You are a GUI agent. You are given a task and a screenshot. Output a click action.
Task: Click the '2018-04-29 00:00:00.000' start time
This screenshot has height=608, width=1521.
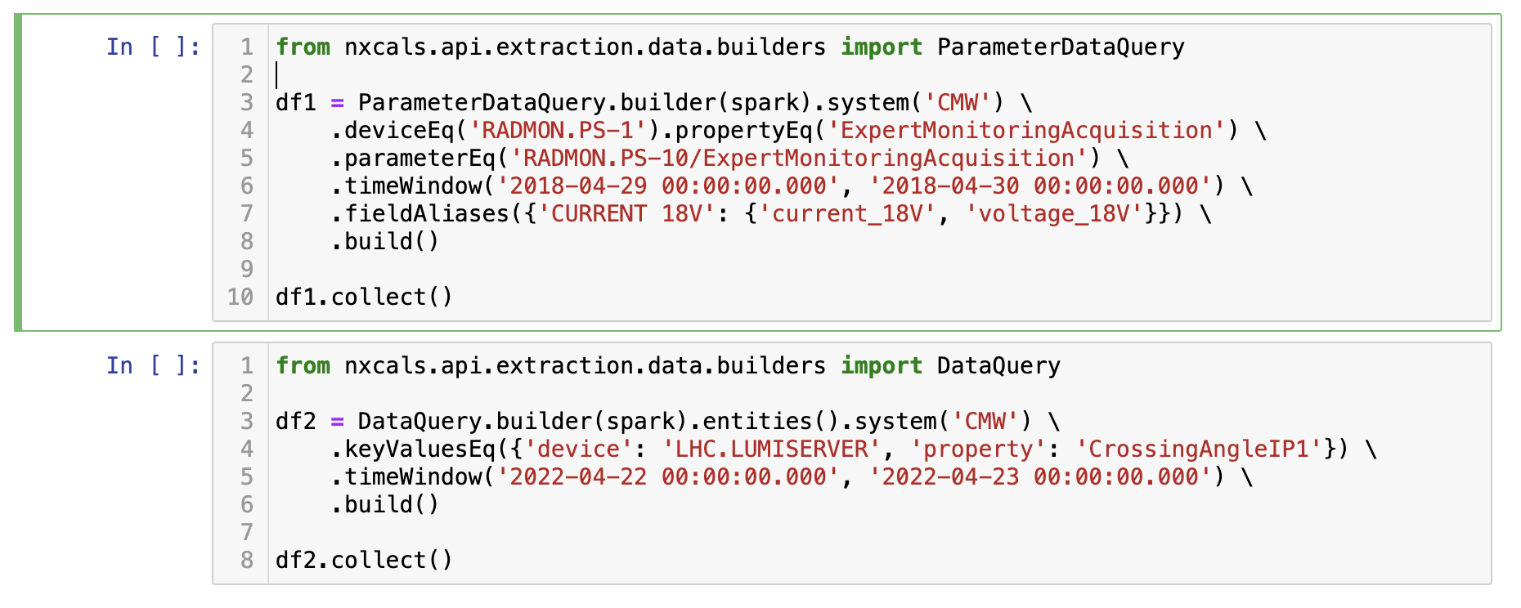point(668,186)
